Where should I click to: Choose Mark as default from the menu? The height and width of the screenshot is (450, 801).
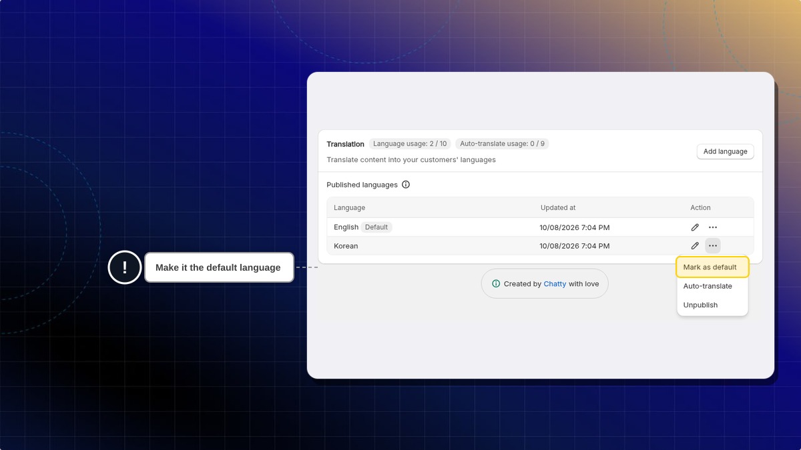point(712,267)
